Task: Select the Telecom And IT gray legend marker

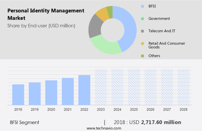Action: [x=142, y=31]
